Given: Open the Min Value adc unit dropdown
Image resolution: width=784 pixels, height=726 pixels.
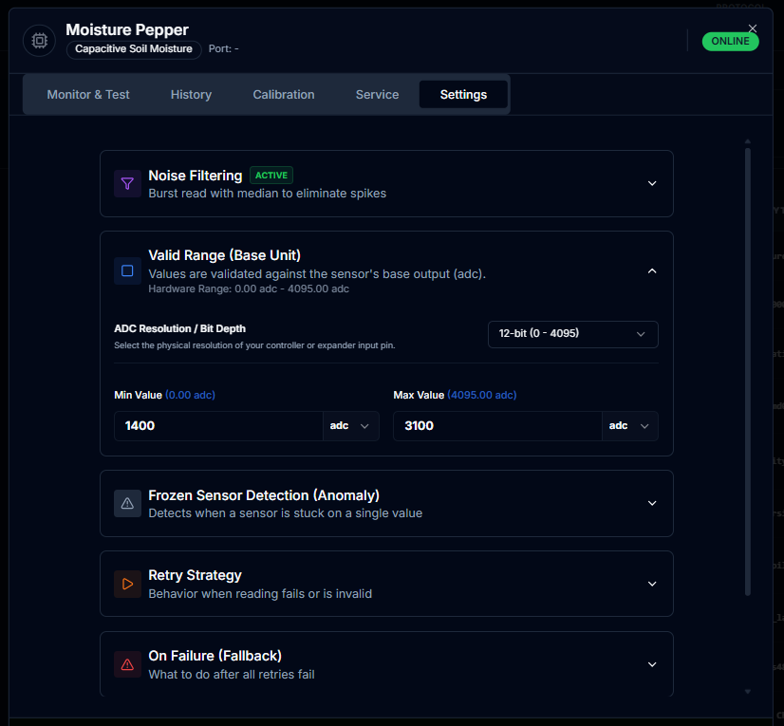Looking at the screenshot, I should tap(350, 426).
